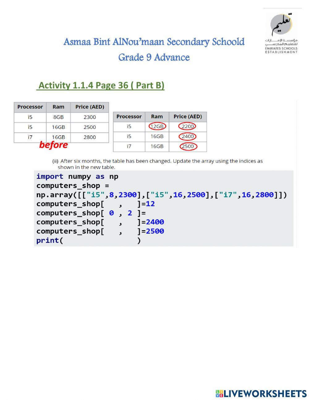Click the '(ii) After six months' instruction text

(x=157, y=164)
